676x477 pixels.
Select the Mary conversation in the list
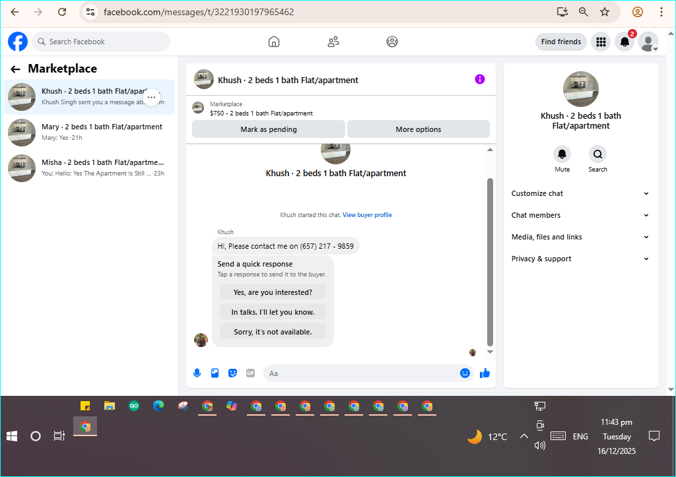coord(89,133)
